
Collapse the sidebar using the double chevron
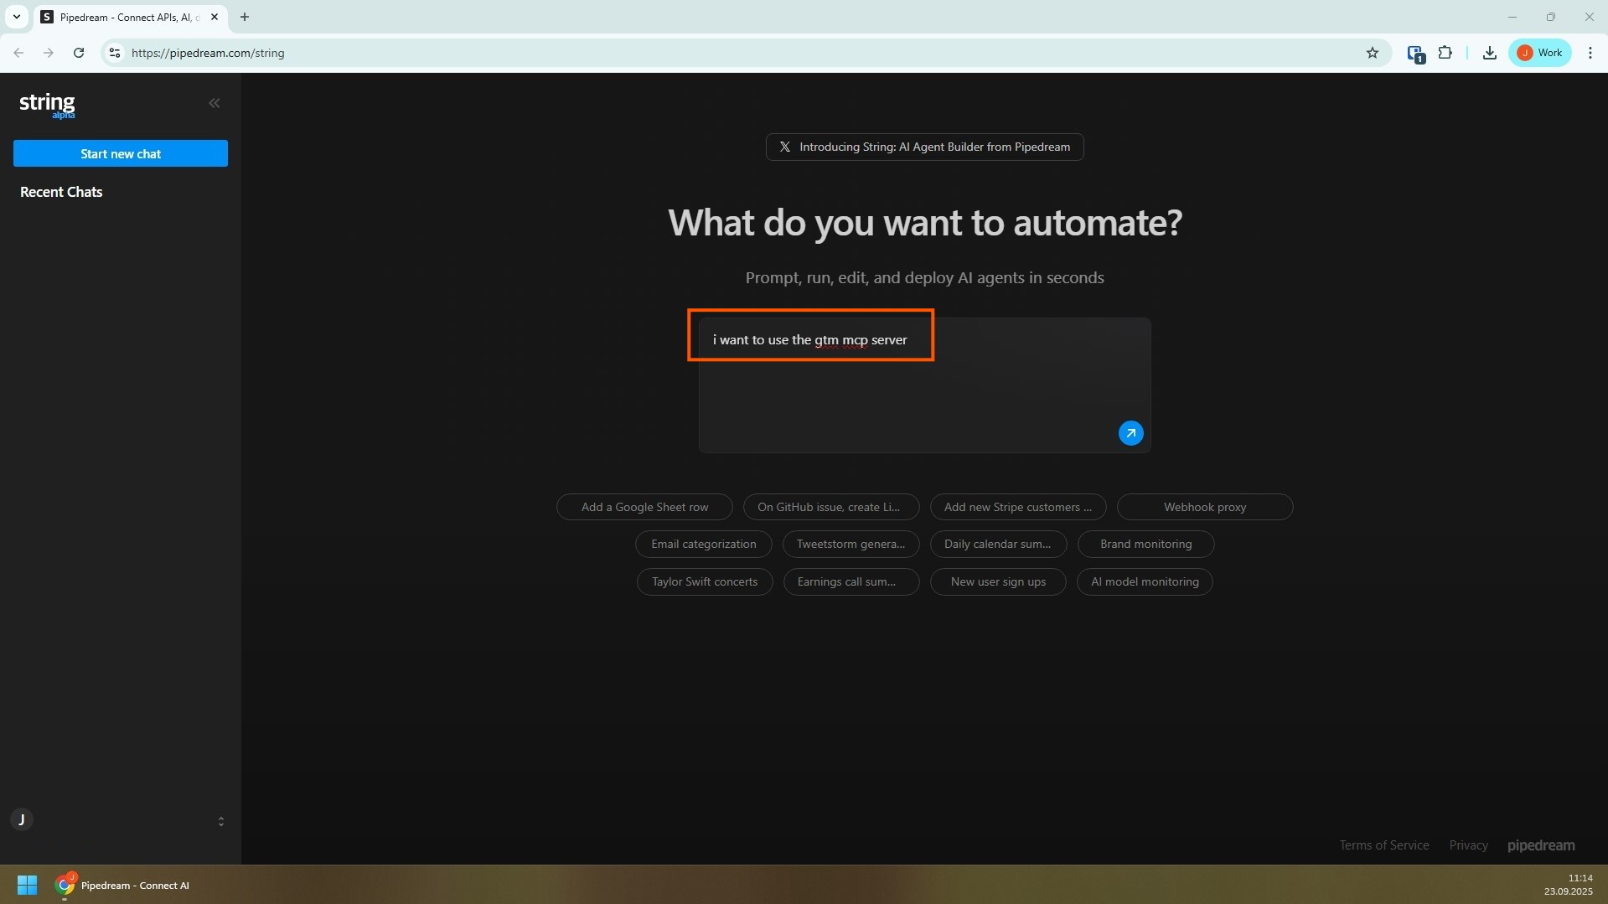[215, 103]
